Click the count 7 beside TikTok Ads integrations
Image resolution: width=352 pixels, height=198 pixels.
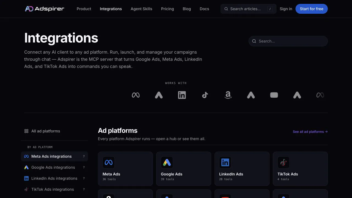point(84,189)
